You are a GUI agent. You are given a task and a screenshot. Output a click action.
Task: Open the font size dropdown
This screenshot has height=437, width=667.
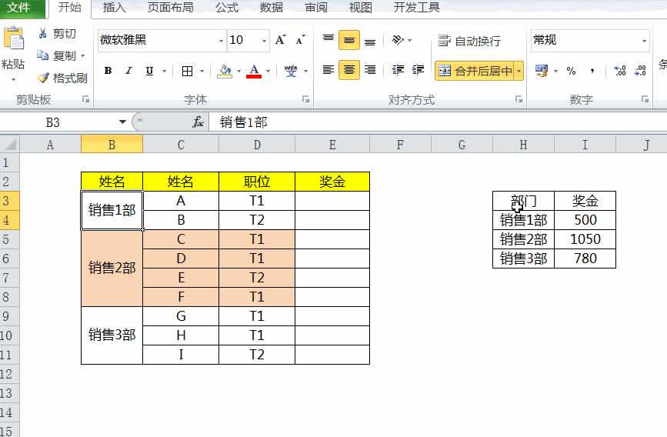tap(264, 41)
